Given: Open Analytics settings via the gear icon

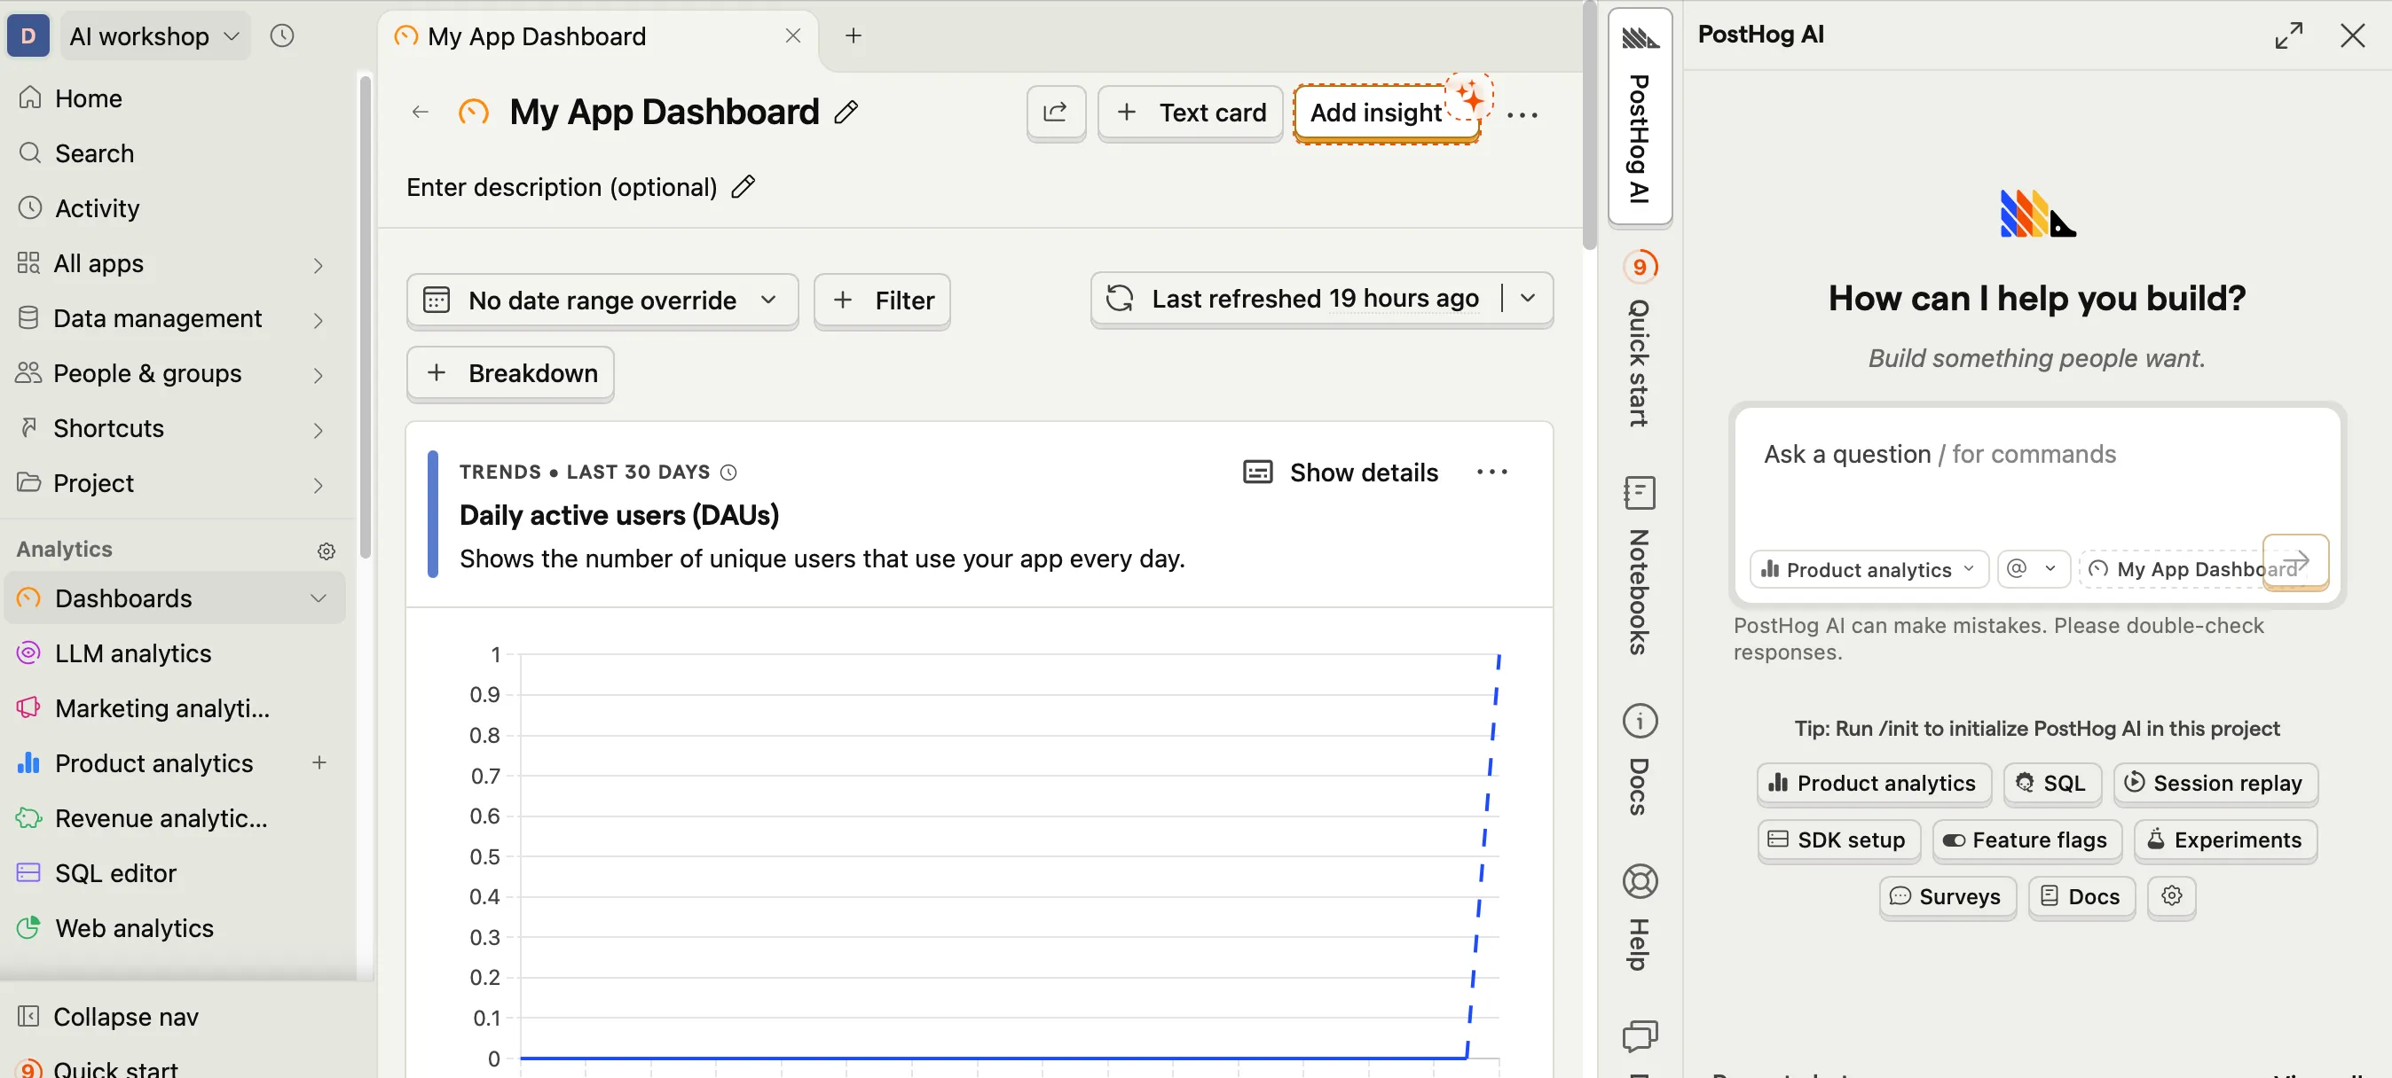Looking at the screenshot, I should click(326, 551).
